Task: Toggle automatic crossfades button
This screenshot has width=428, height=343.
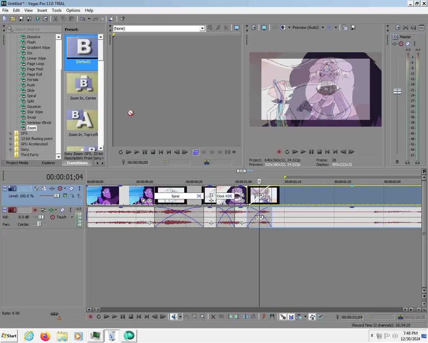Action: point(291,317)
